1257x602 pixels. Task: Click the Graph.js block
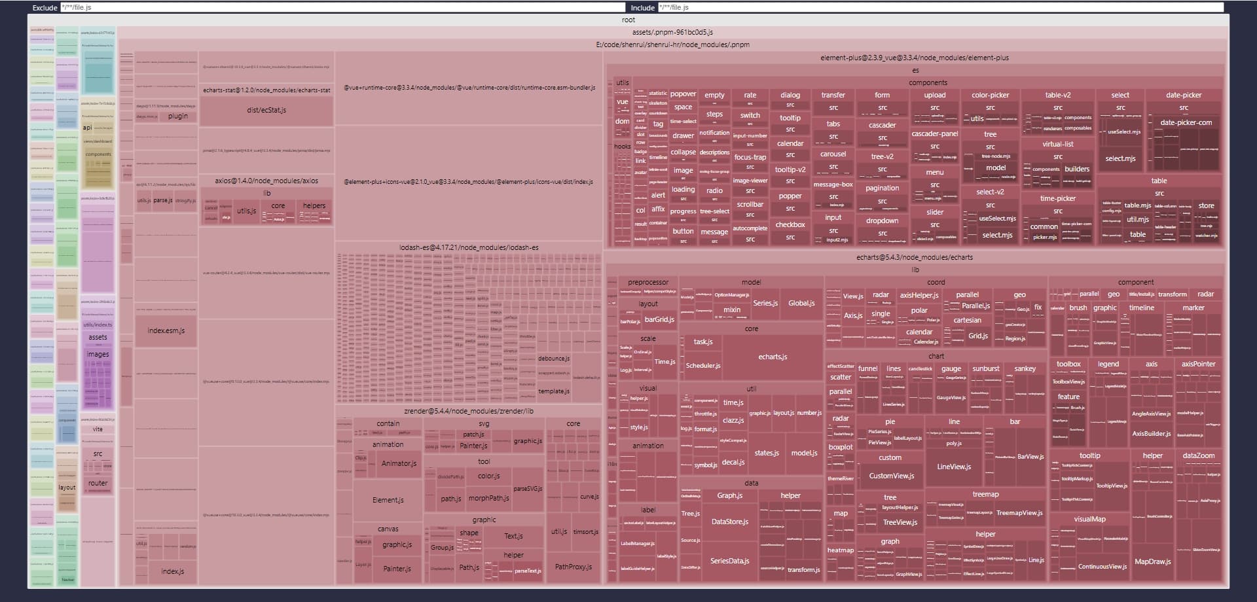(729, 496)
